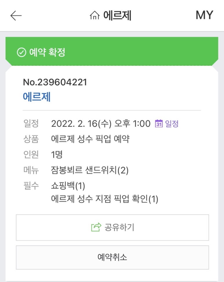
Task: Tap the 공유하기 button label
Action: [x=119, y=227]
